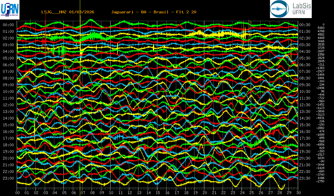Click the amplitude value -4954
334x196 pixels.
[x=320, y=145]
